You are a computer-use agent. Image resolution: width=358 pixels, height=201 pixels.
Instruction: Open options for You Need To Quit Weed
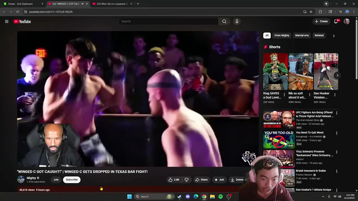point(337,133)
